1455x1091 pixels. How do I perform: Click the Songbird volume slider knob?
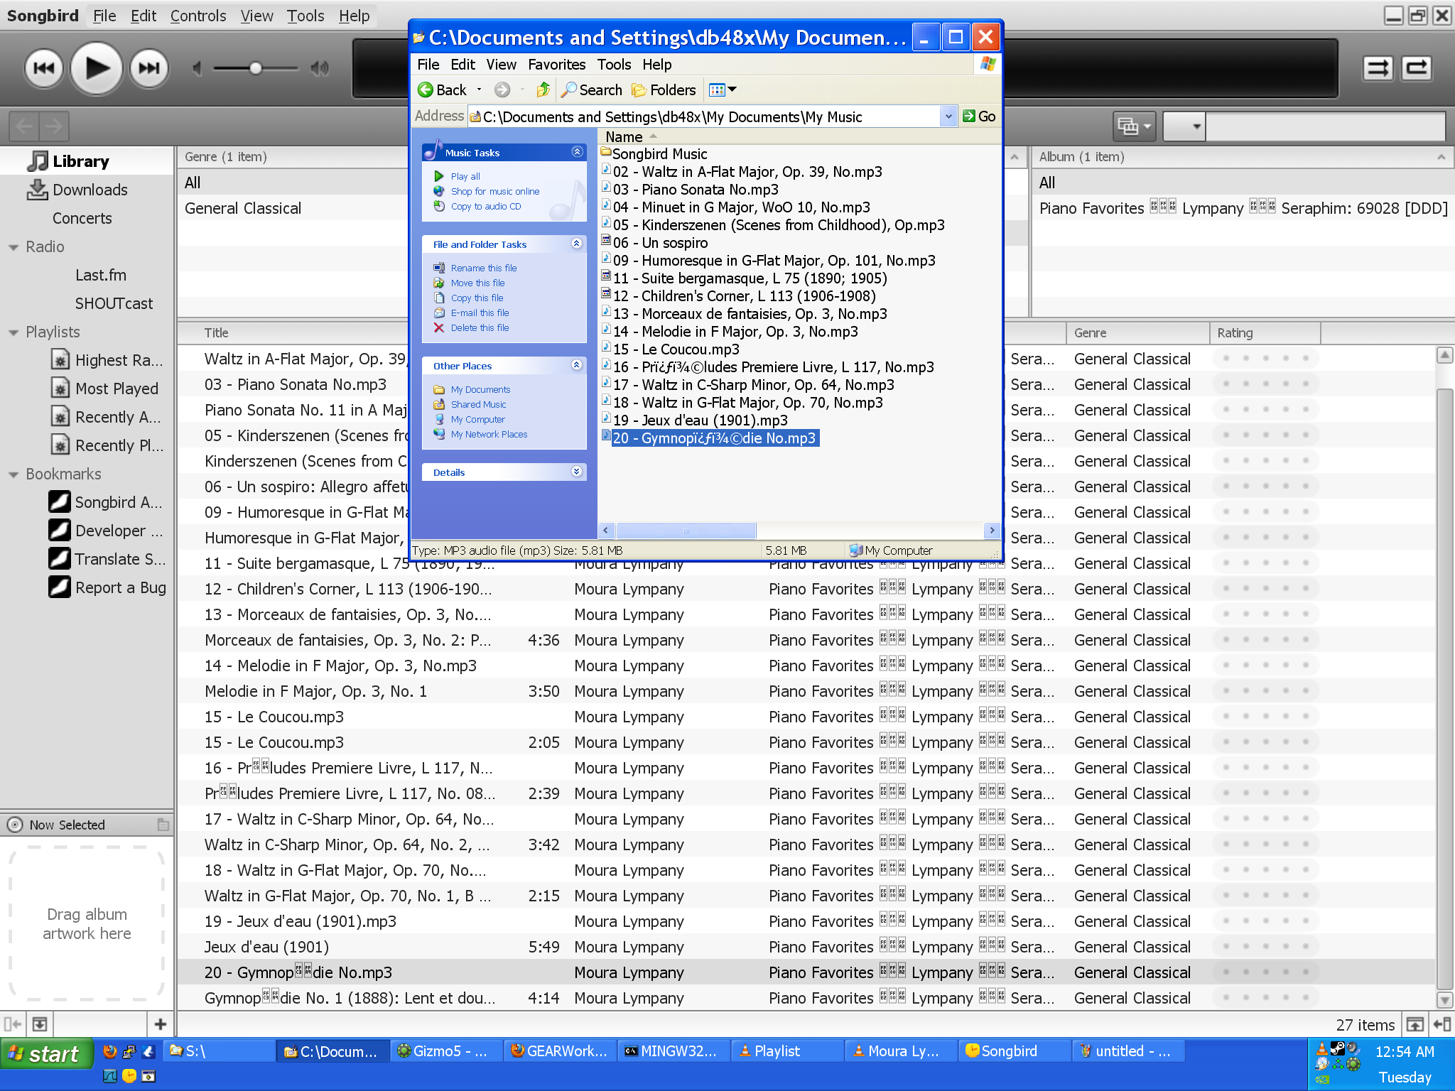click(x=255, y=68)
